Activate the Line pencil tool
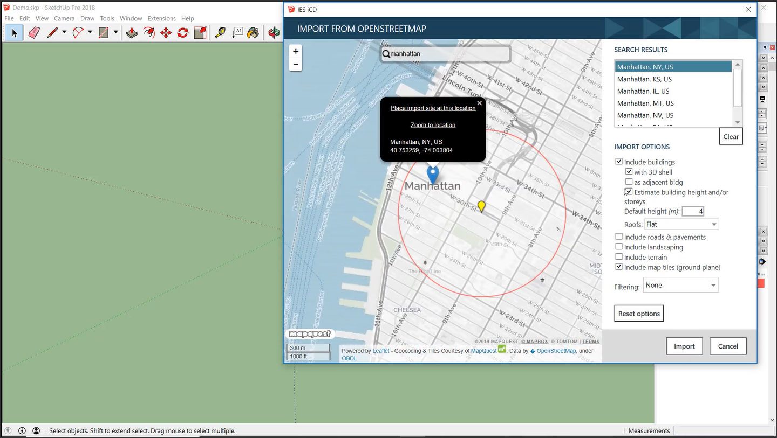 tap(52, 33)
